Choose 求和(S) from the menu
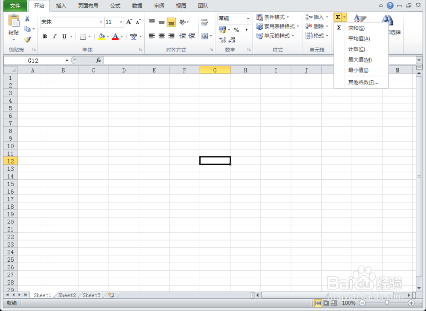 [x=361, y=28]
